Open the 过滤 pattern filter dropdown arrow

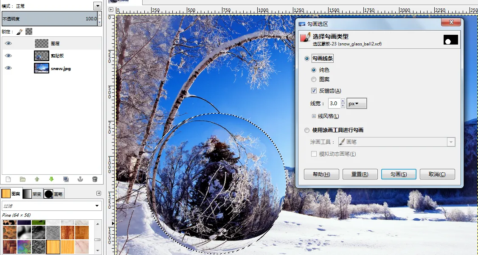[97, 206]
